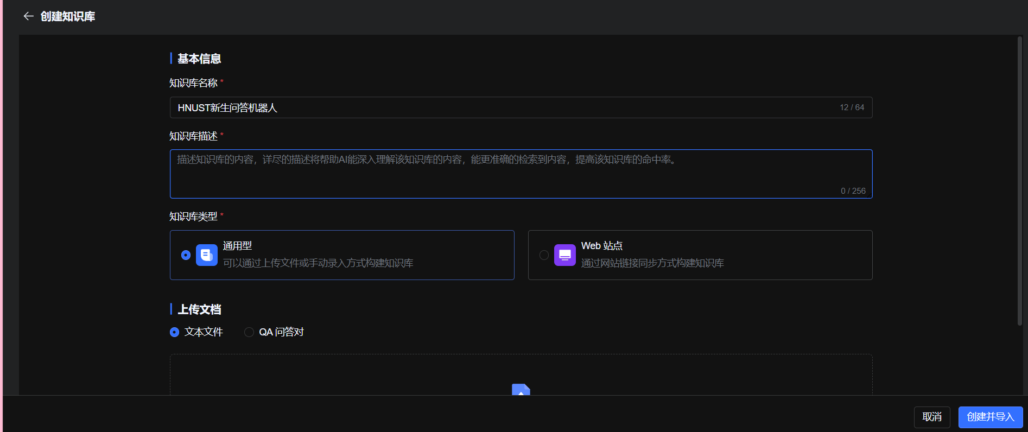The height and width of the screenshot is (432, 1028).
Task: Click the 通用型 card description text
Action: (x=318, y=263)
